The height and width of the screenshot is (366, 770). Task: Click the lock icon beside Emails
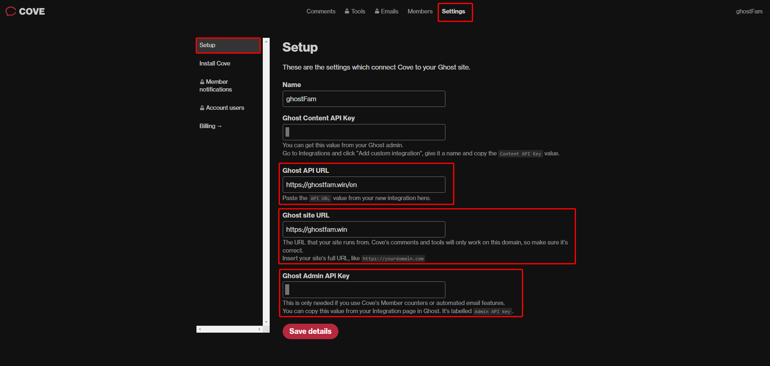377,11
